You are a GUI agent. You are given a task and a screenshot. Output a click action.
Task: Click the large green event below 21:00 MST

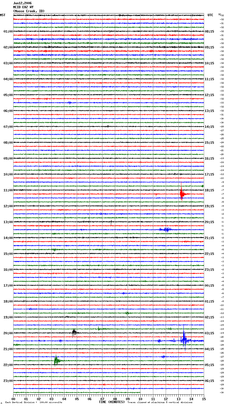(x=56, y=360)
